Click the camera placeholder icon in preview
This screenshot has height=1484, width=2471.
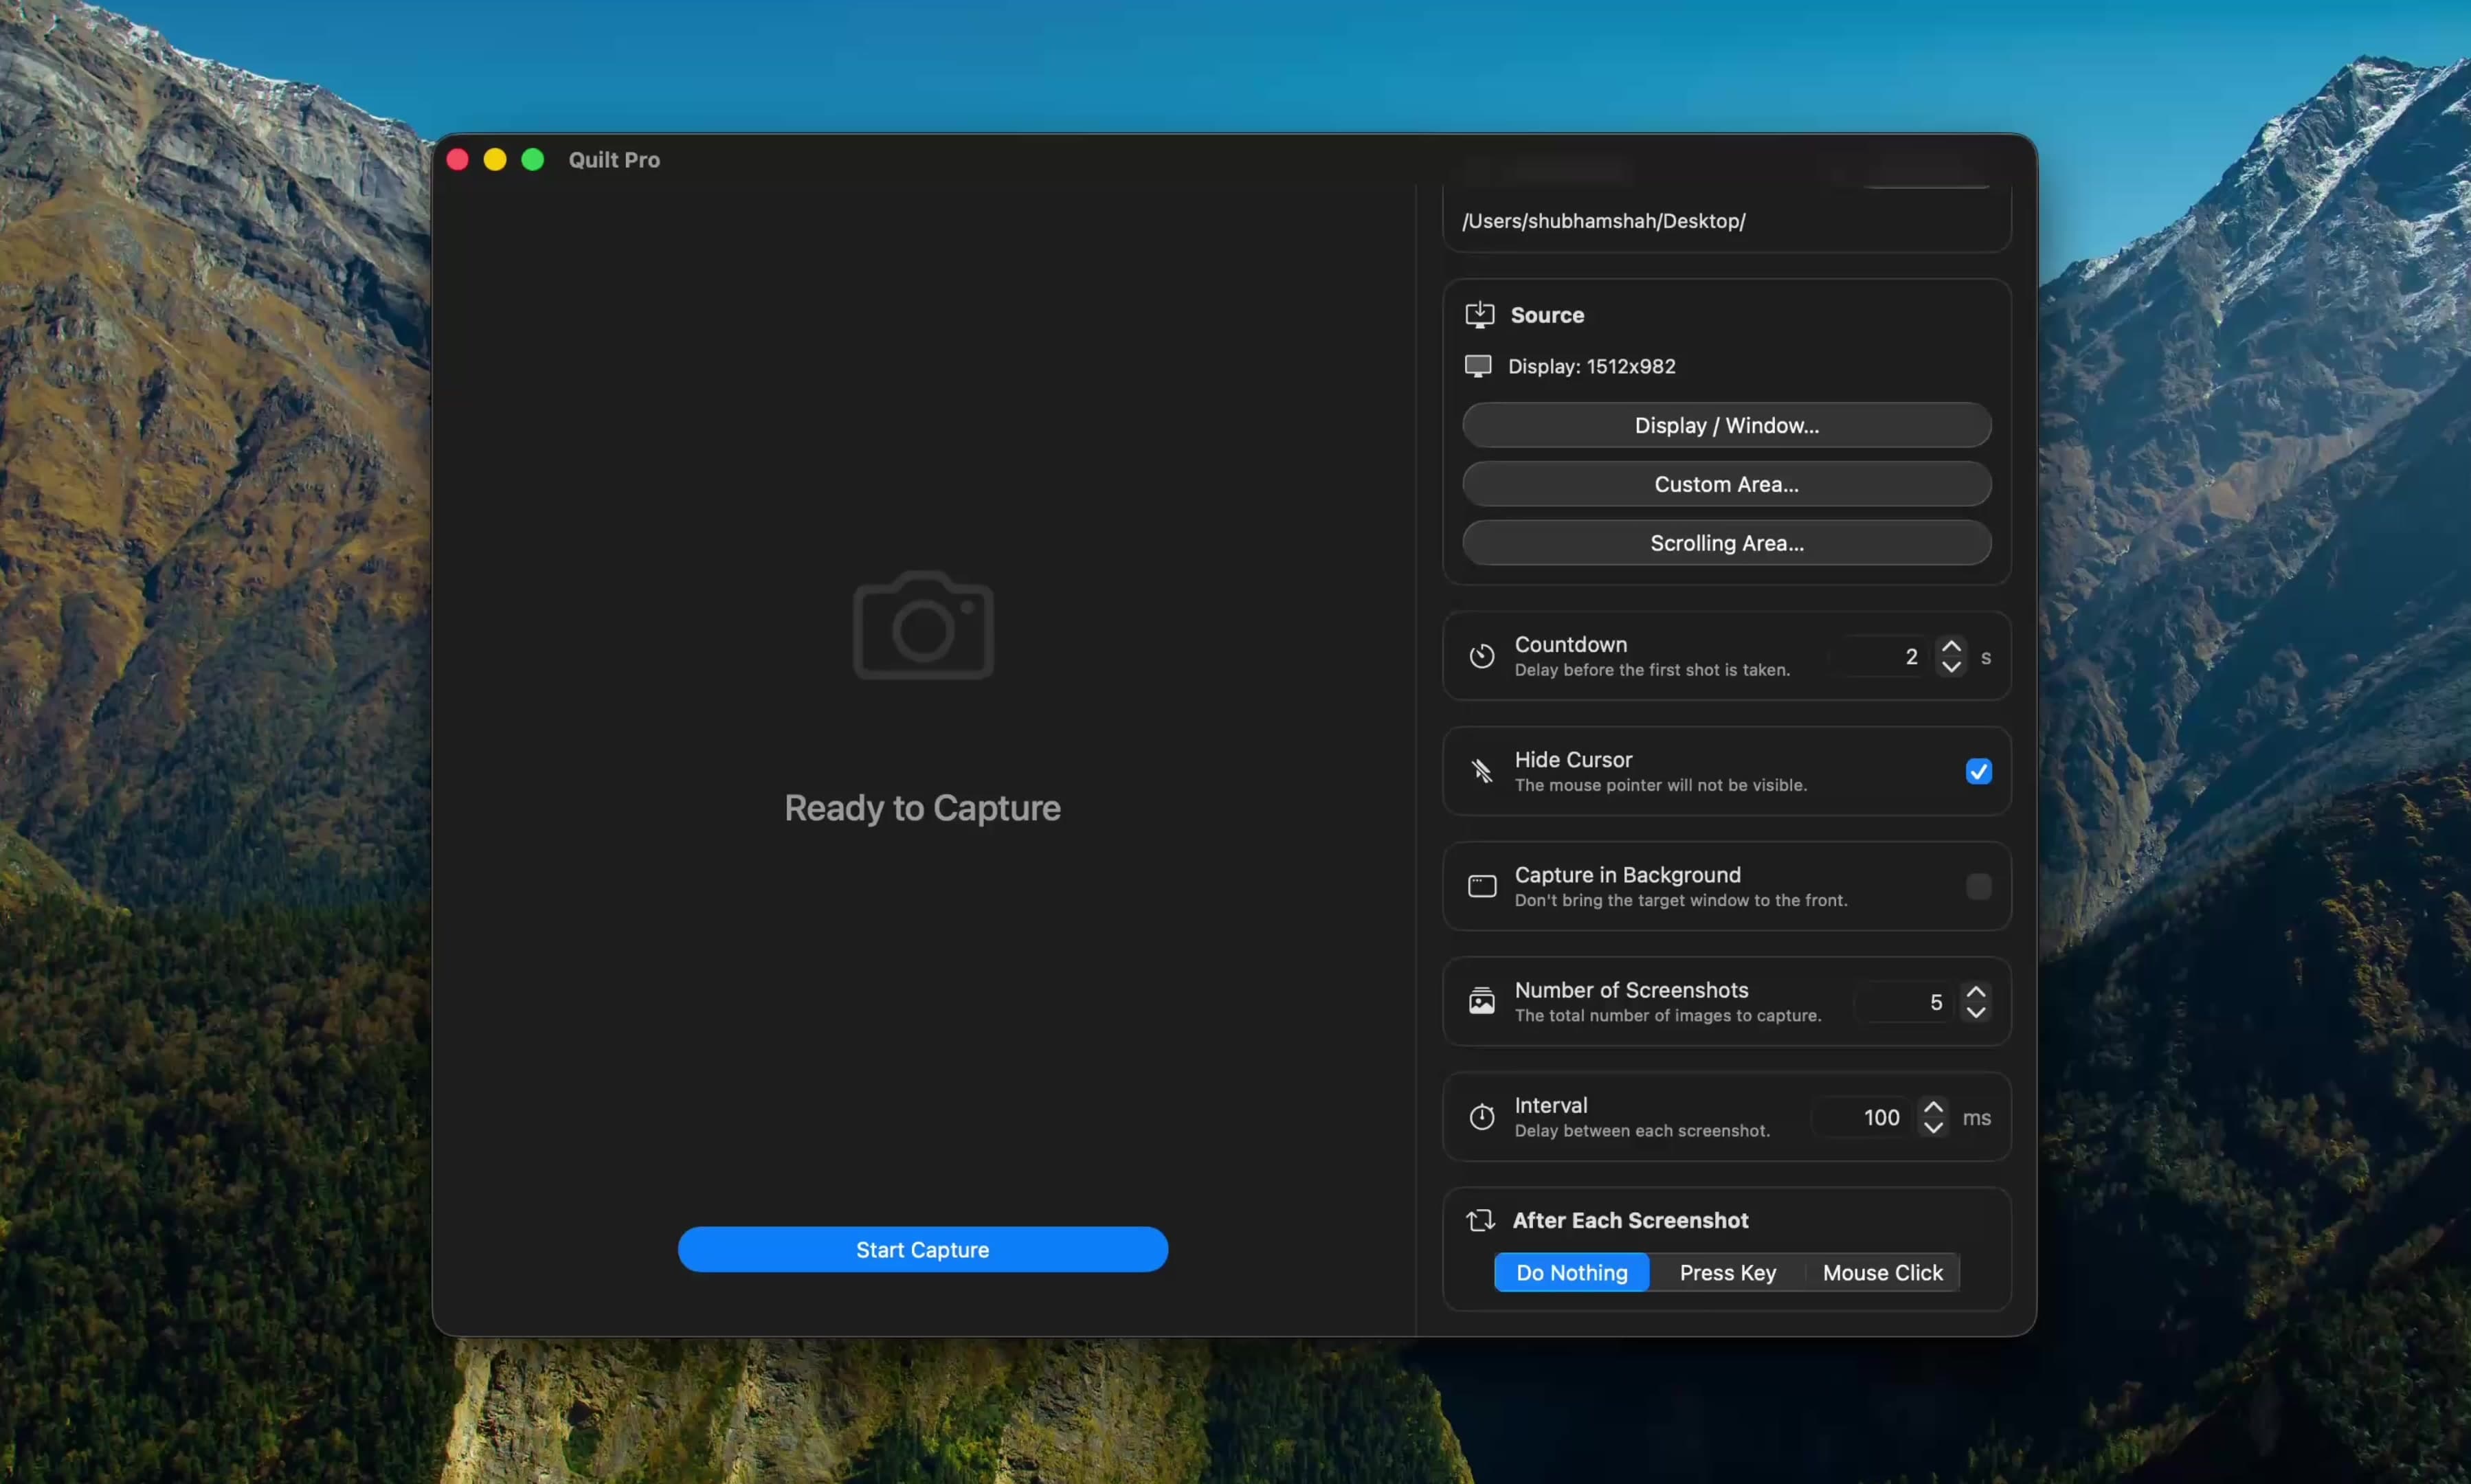(923, 626)
